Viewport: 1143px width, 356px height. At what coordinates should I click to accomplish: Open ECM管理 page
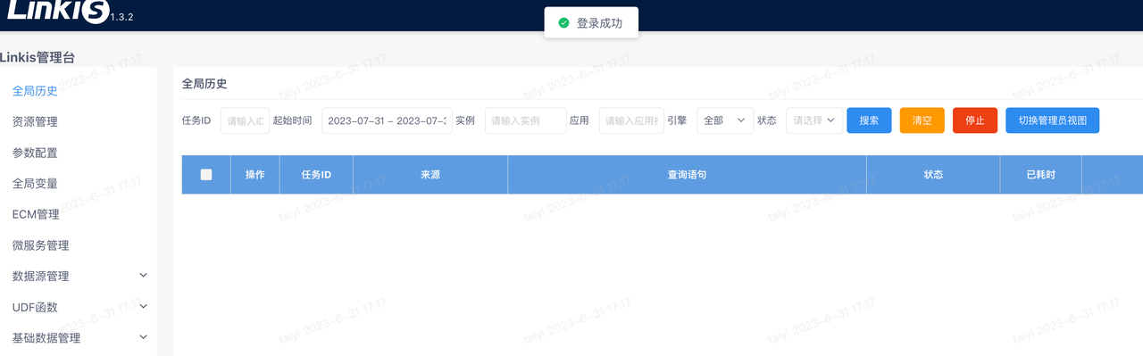tap(36, 214)
